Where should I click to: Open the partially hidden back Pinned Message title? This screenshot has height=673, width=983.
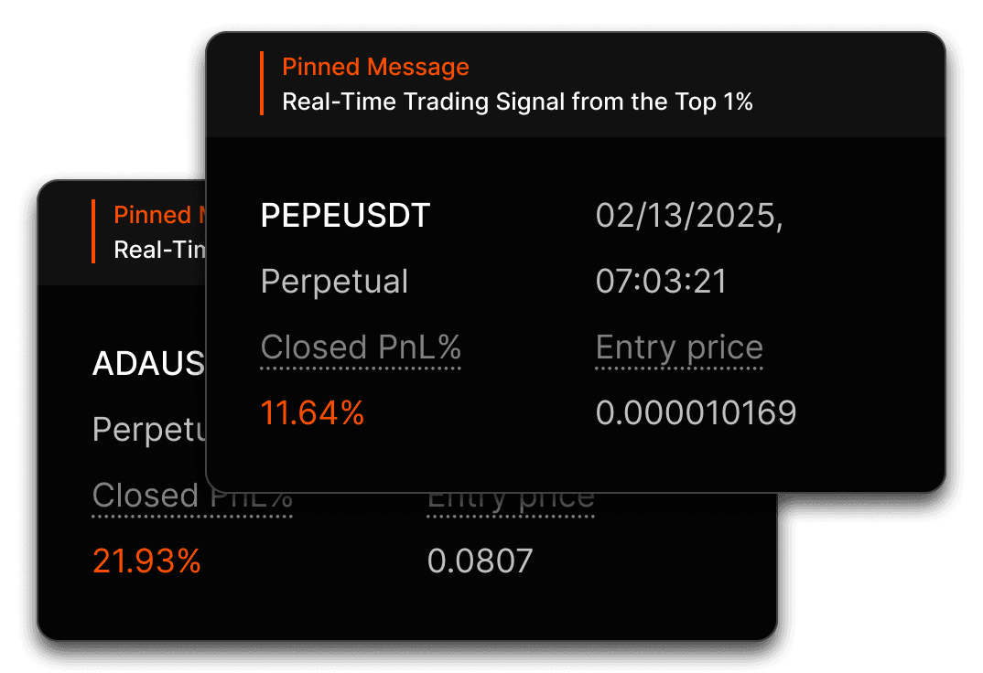[159, 215]
